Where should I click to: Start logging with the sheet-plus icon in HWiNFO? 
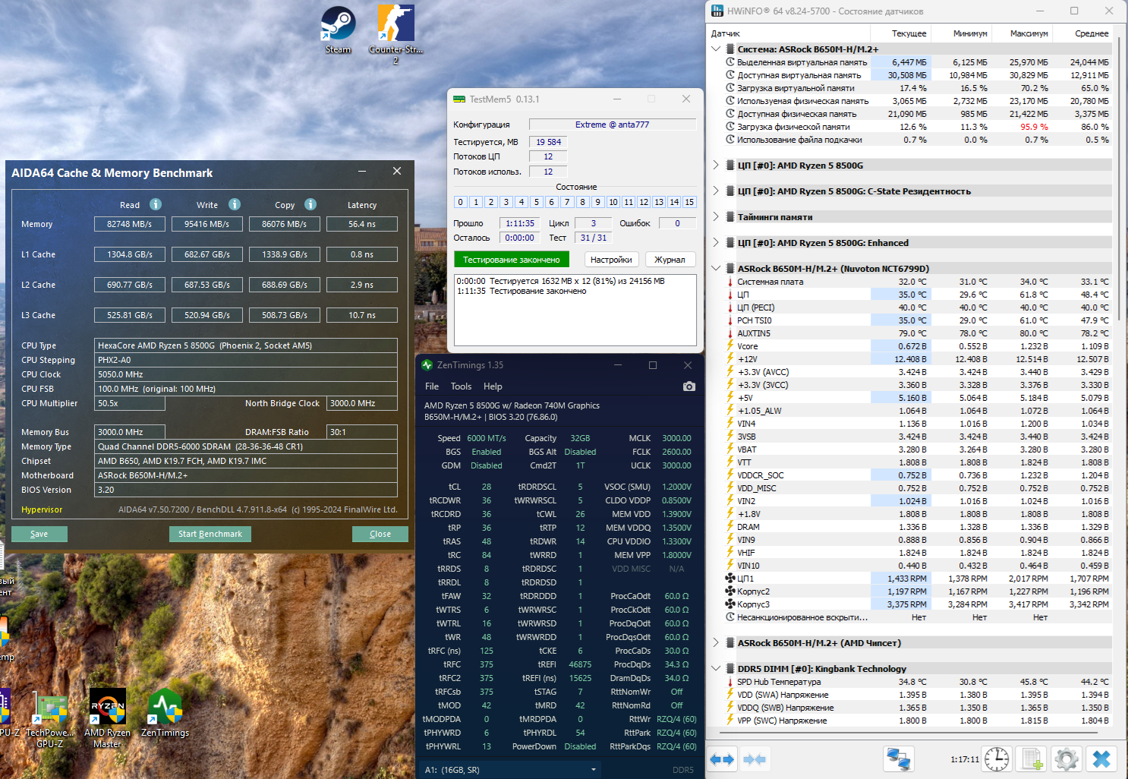[1032, 758]
